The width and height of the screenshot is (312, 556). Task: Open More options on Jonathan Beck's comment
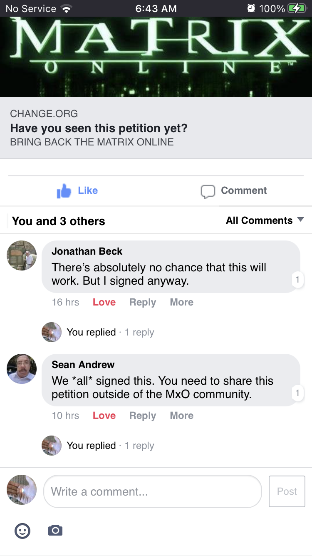[181, 302]
